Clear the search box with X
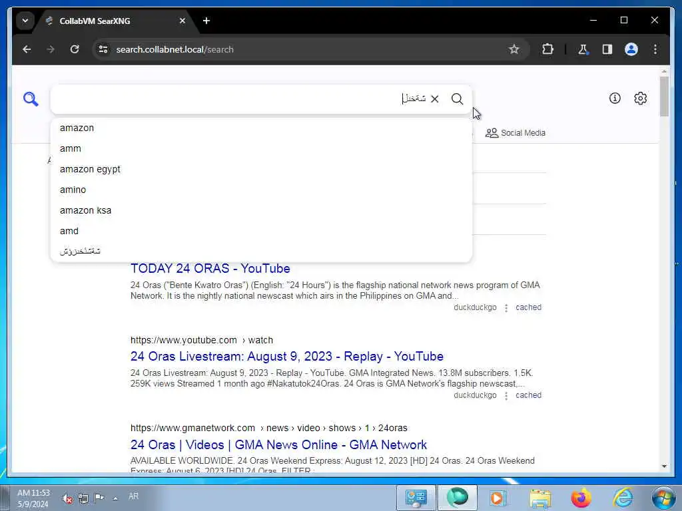Image resolution: width=682 pixels, height=511 pixels. tap(434, 99)
